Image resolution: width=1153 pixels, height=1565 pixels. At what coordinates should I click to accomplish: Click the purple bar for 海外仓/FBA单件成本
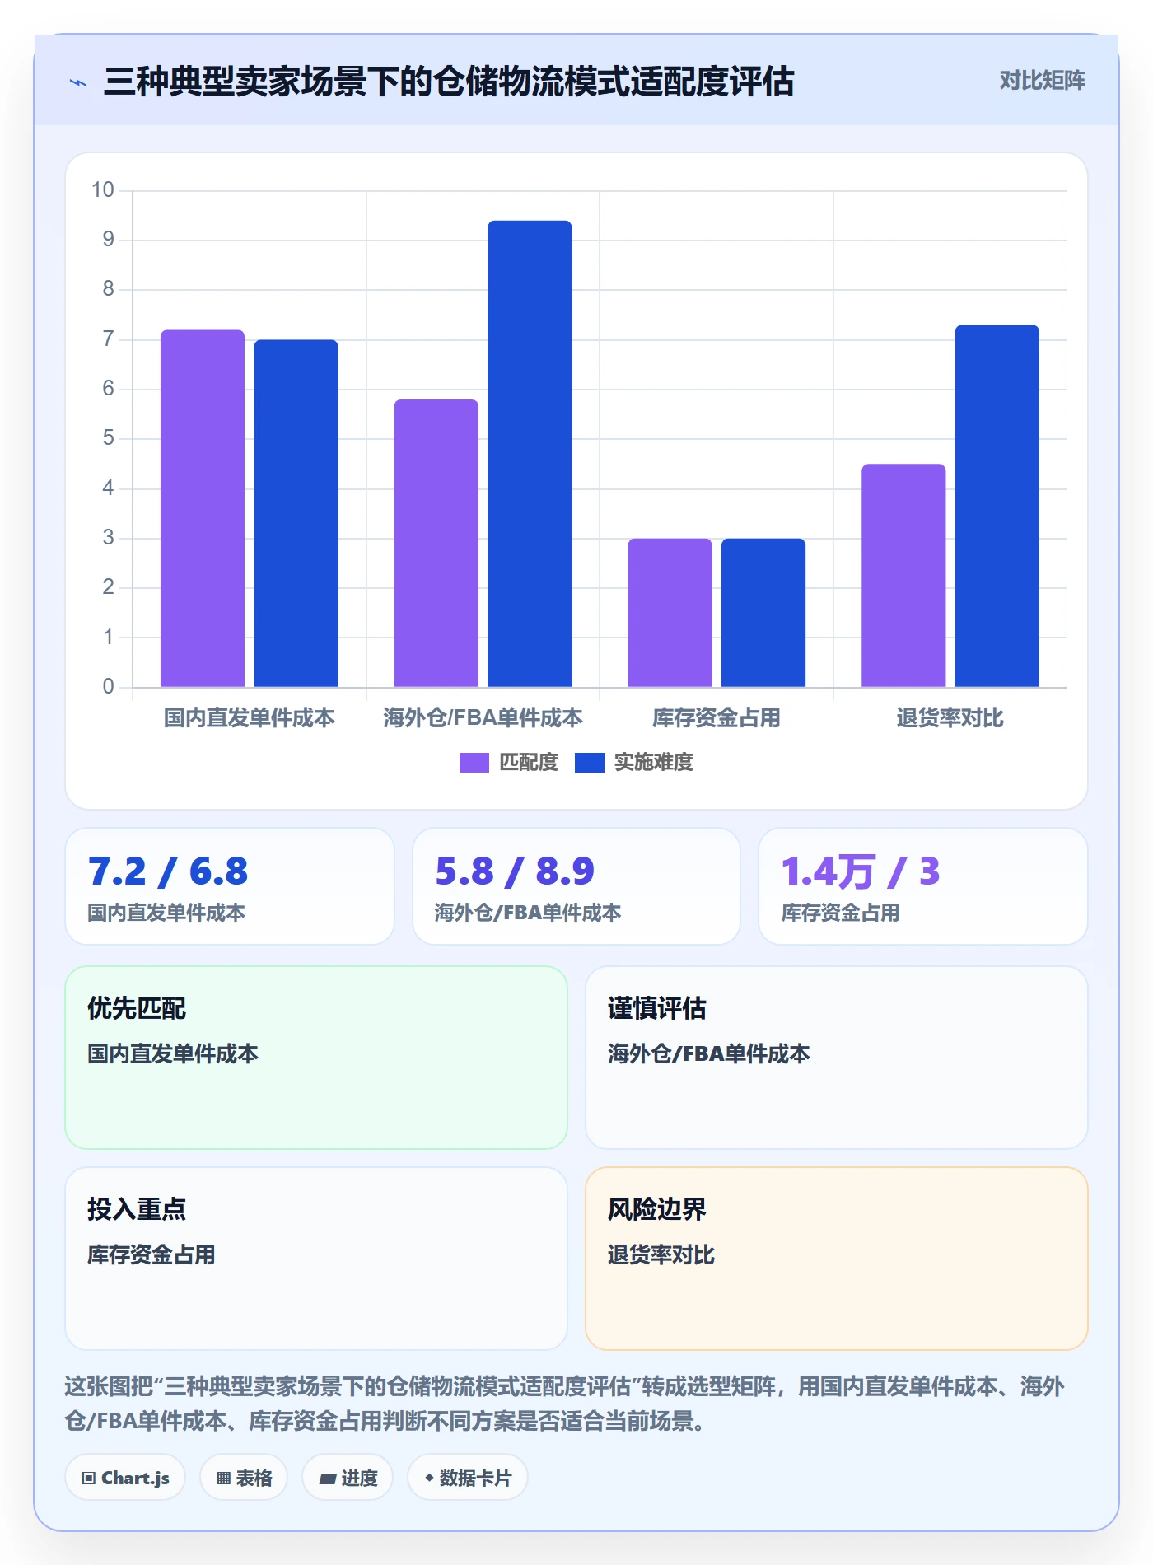436,543
